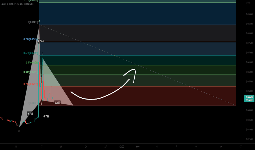Image resolution: width=255 pixels, height=150 pixels.
Task: Click date 24 on the time axis
Action: pyautogui.click(x=86, y=147)
